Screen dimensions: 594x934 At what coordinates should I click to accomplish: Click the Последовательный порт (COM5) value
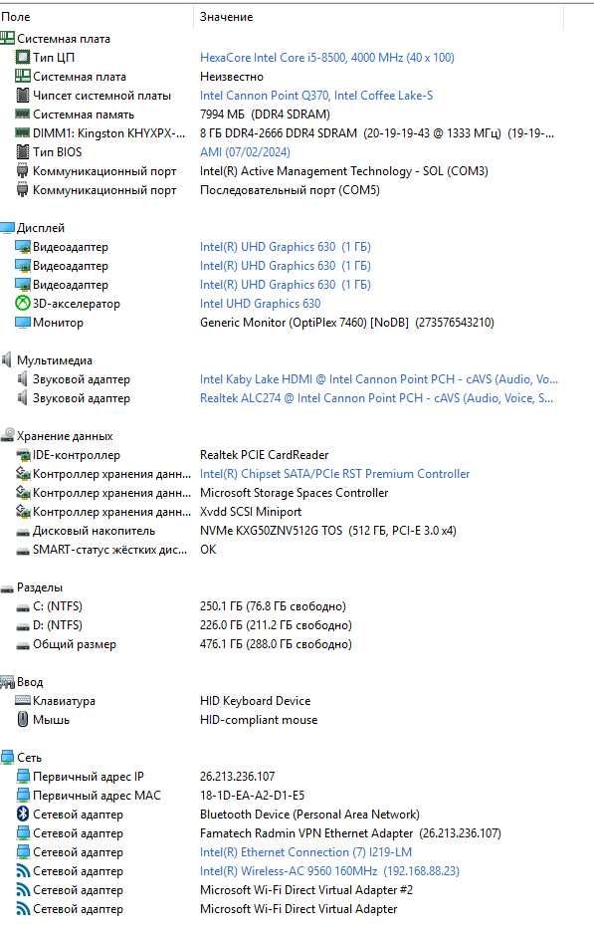click(290, 190)
